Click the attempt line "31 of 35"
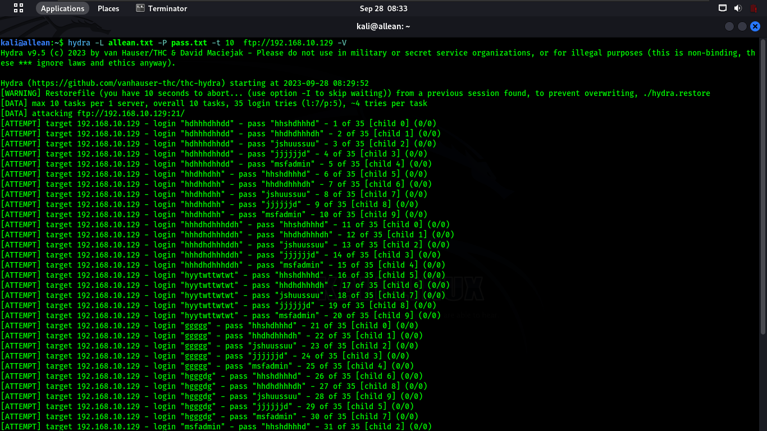The width and height of the screenshot is (767, 431). (x=216, y=427)
